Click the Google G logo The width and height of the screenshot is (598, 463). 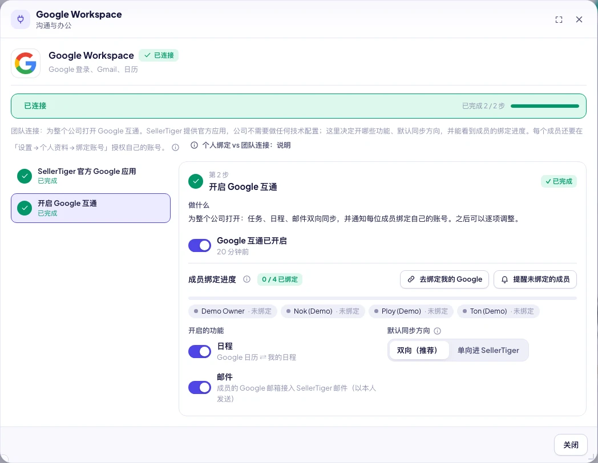[26, 63]
